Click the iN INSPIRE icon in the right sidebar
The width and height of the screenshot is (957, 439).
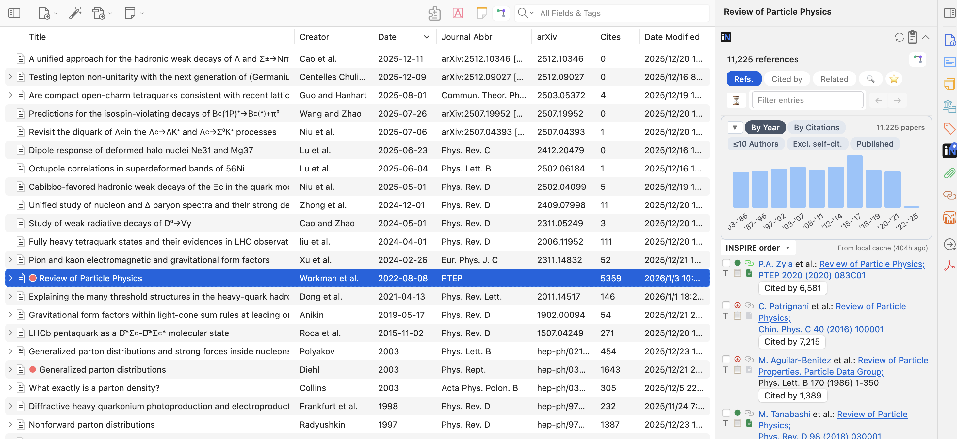[x=949, y=151]
